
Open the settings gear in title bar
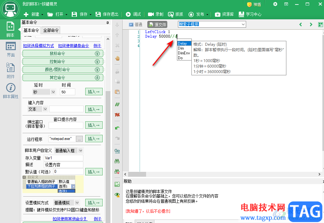pyautogui.click(x=275, y=4)
